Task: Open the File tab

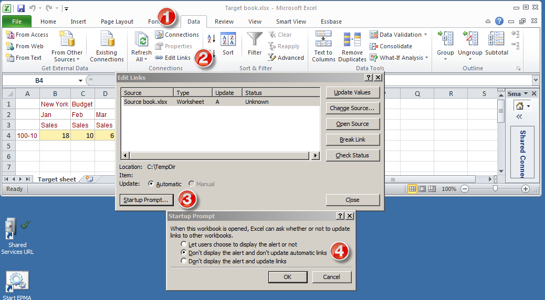Action: click(17, 22)
